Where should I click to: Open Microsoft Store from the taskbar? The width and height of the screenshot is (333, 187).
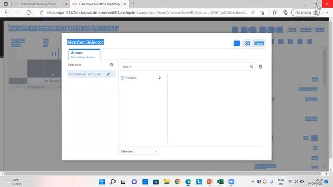click(156, 182)
